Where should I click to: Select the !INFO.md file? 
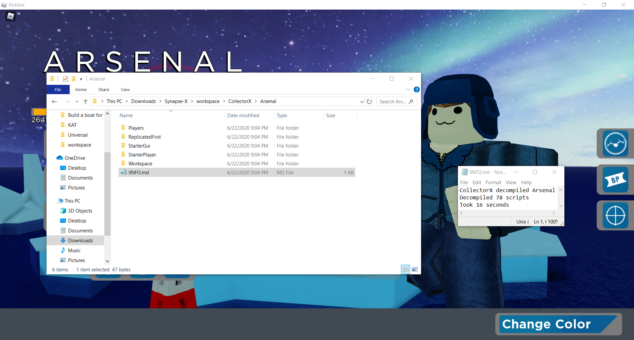(x=237, y=172)
